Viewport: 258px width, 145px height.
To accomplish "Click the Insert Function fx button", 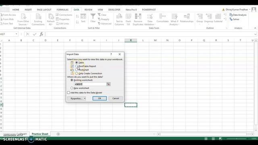I will [x=42, y=34].
